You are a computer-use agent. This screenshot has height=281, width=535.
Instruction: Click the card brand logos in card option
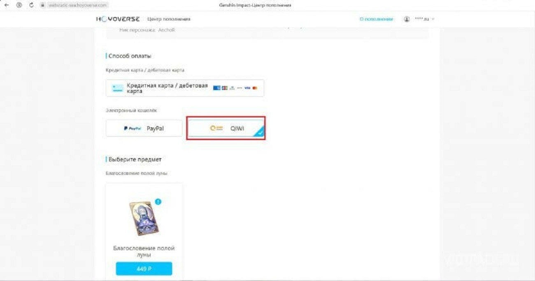235,88
